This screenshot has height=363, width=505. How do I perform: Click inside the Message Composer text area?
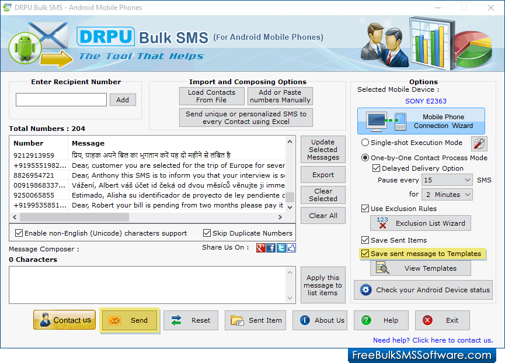click(x=148, y=285)
